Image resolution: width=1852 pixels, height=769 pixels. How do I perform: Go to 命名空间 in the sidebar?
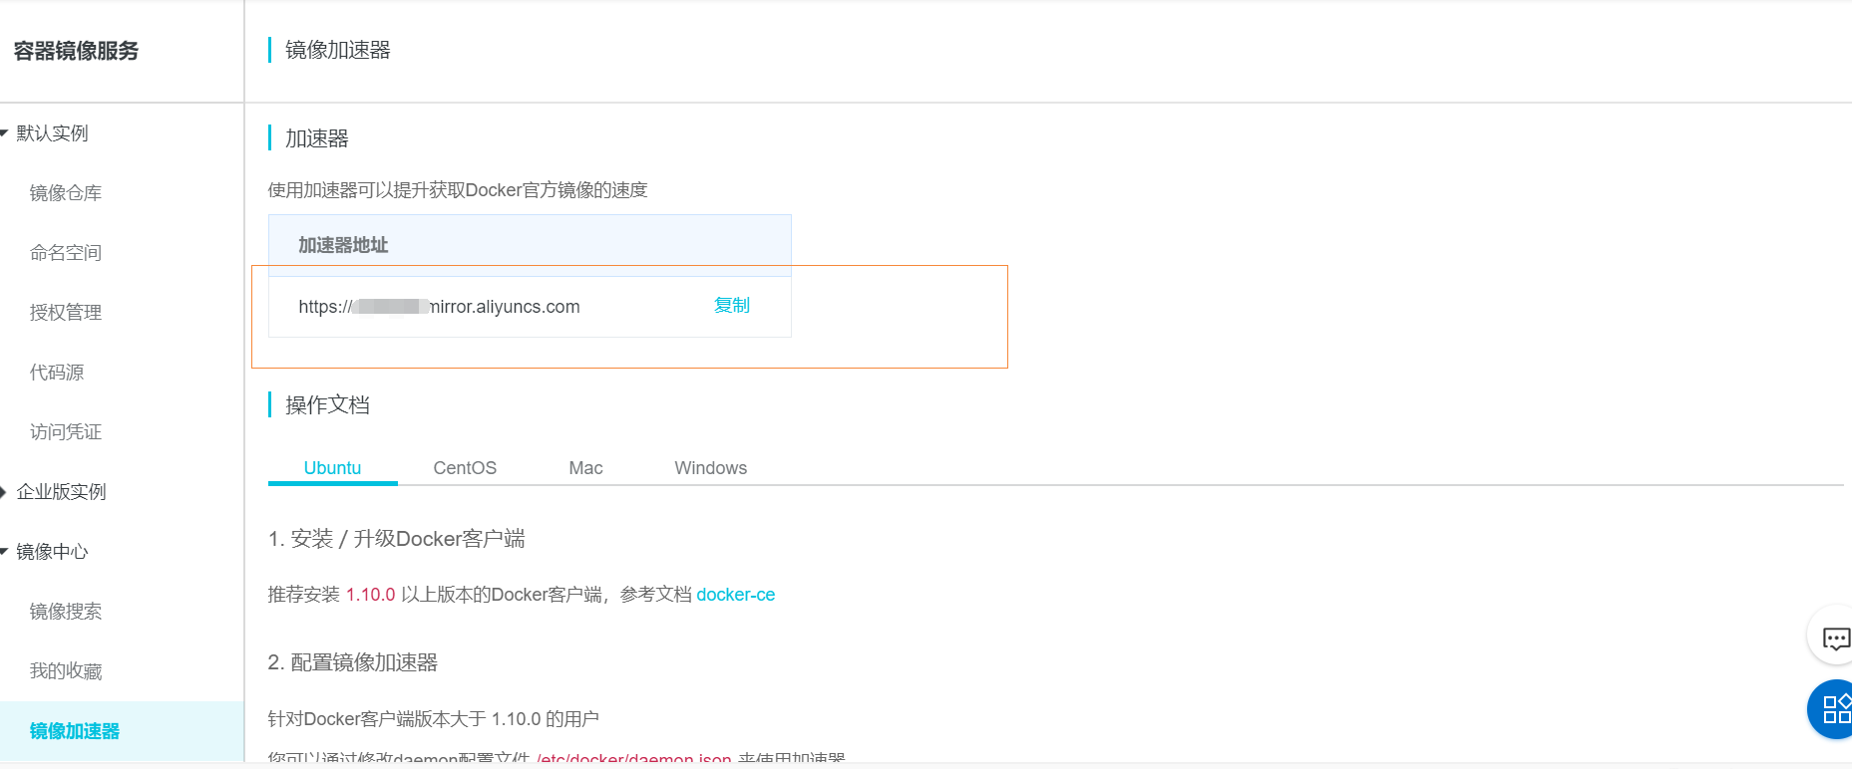tap(66, 253)
